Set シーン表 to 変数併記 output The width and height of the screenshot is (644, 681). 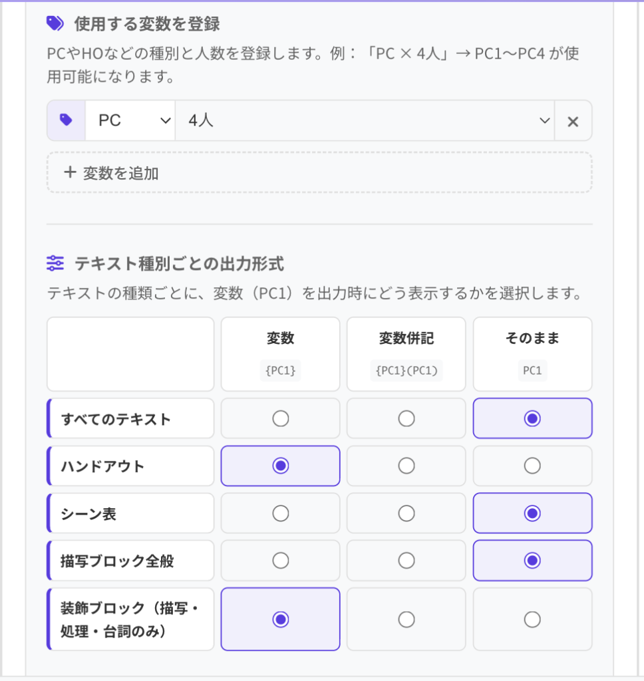point(406,513)
